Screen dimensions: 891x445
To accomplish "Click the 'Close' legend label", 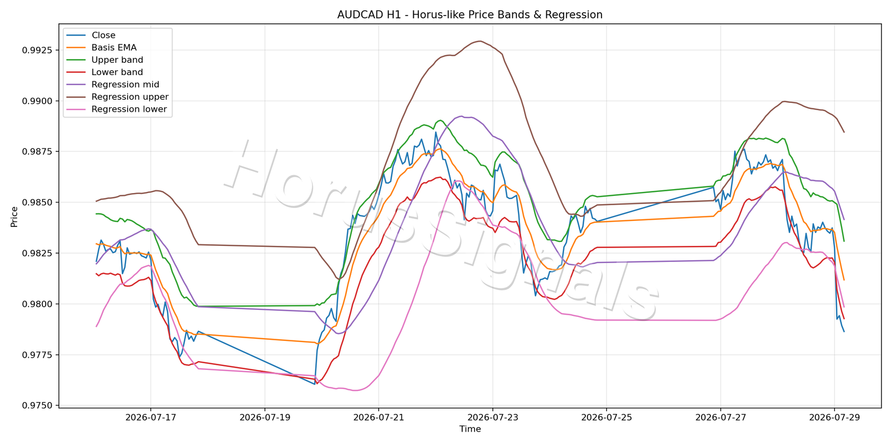I will coord(104,35).
